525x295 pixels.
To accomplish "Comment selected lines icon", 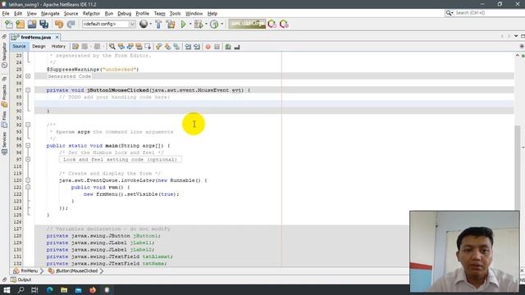I will [x=228, y=47].
